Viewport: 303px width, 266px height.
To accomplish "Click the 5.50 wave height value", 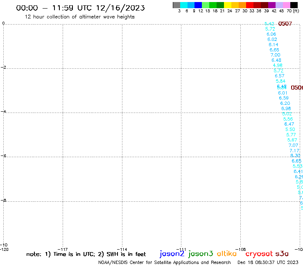I will coord(290,129).
